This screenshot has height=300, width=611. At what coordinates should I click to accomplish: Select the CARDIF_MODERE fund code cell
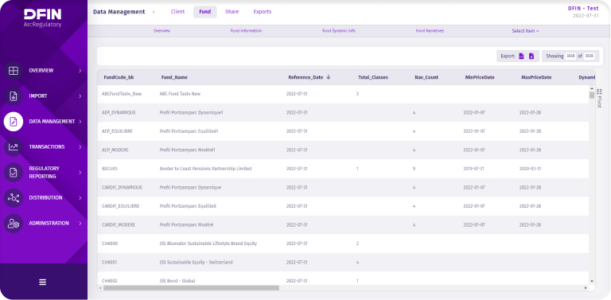119,225
